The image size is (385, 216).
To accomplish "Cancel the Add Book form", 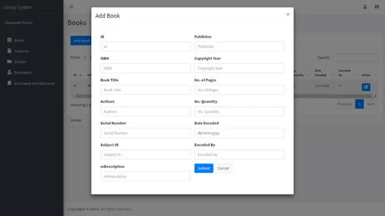I will click(223, 168).
